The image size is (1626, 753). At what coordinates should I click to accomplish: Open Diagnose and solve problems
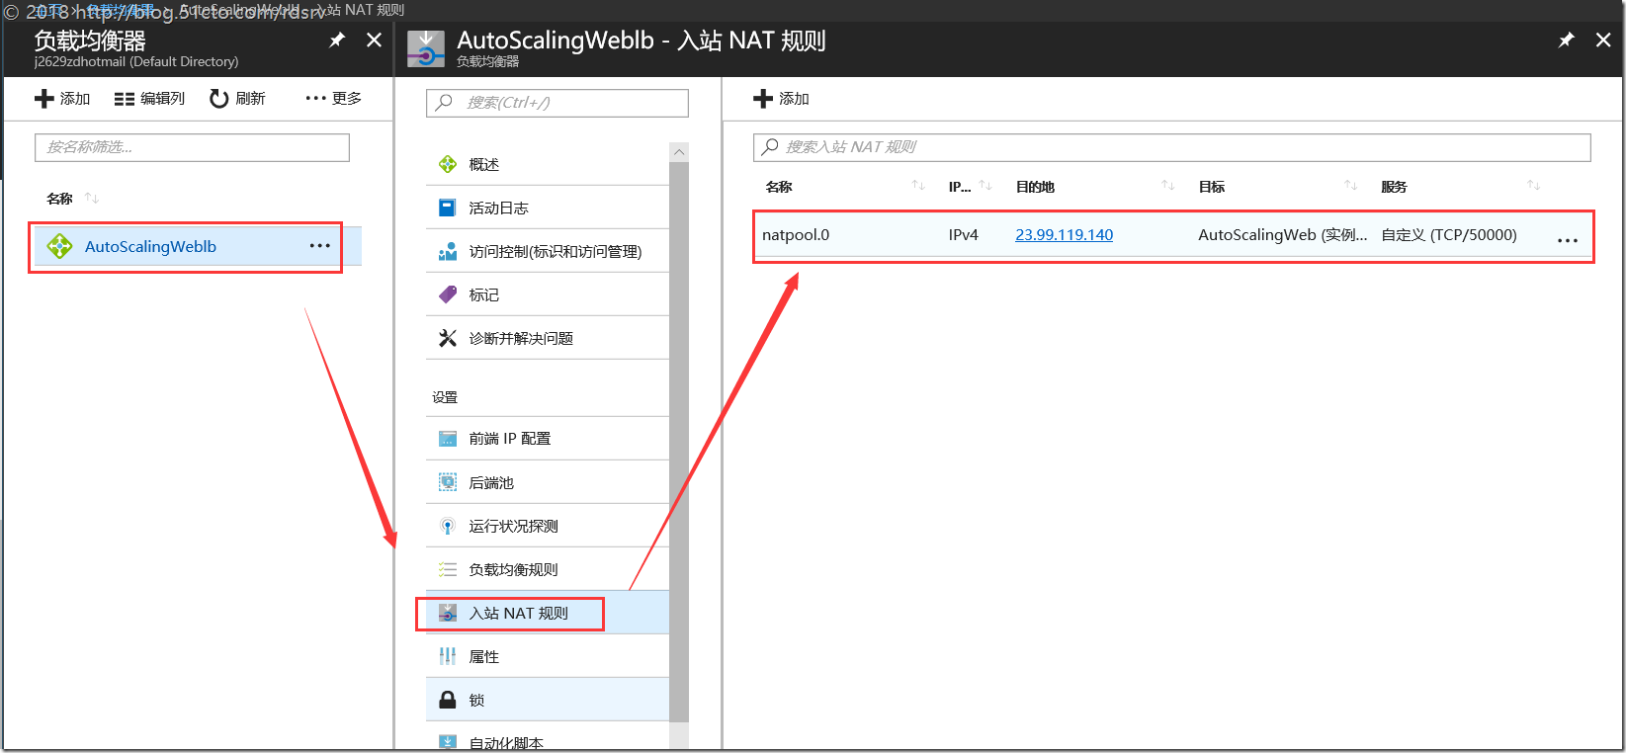548,338
